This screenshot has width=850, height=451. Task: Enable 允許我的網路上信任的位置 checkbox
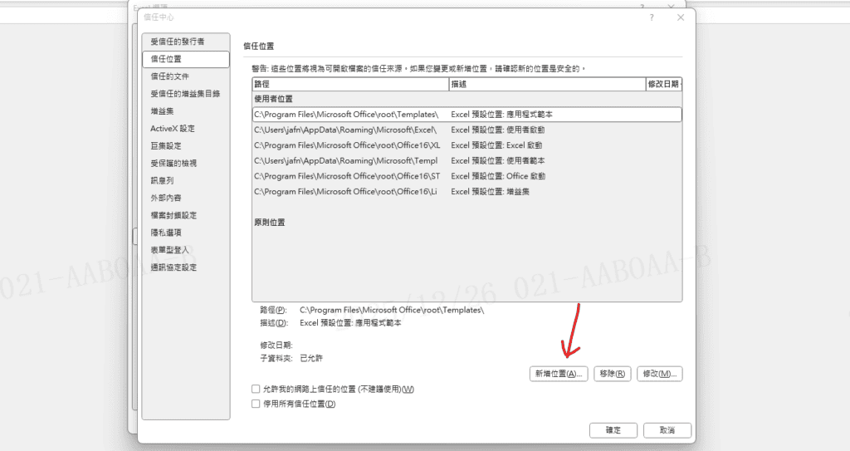256,389
